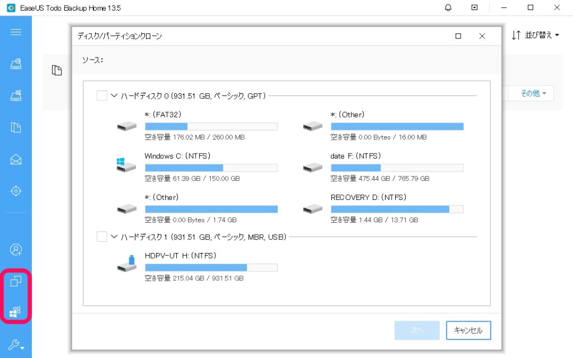Viewport: 573px width, 358px height.
Task: Click the '空き容量 1.44 GB / 13.71 GB' text
Action: tap(374, 220)
